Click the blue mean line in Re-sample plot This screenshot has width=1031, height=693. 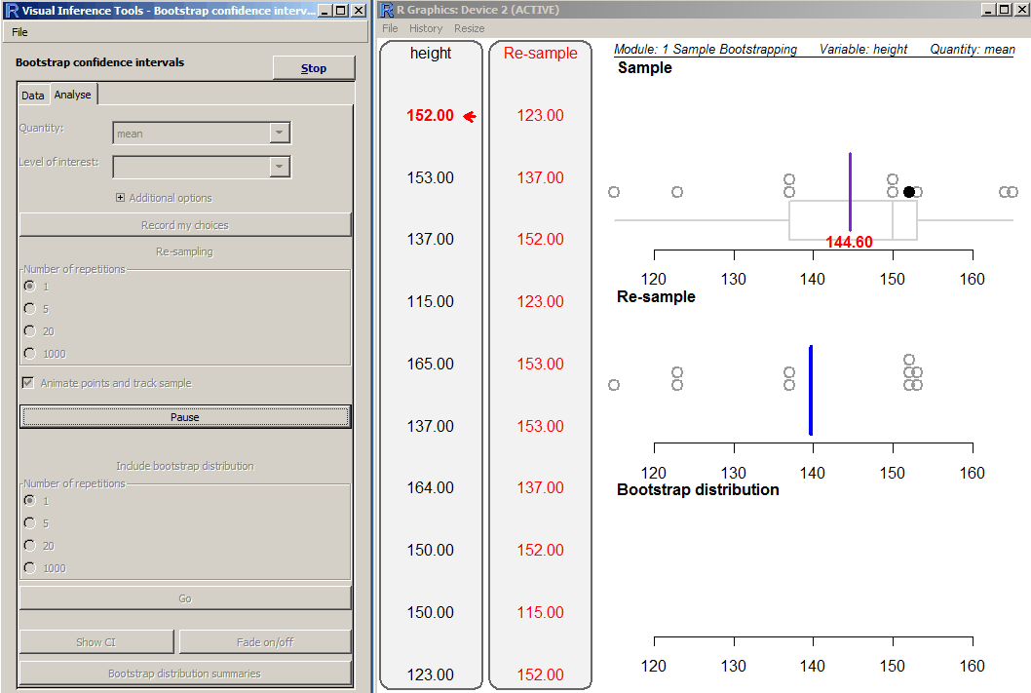coord(811,390)
